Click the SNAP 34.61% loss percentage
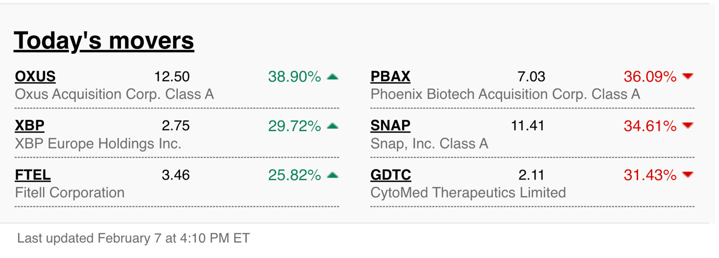 click(x=650, y=126)
